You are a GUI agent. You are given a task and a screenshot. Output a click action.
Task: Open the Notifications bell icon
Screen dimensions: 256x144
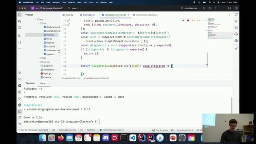click(236, 15)
